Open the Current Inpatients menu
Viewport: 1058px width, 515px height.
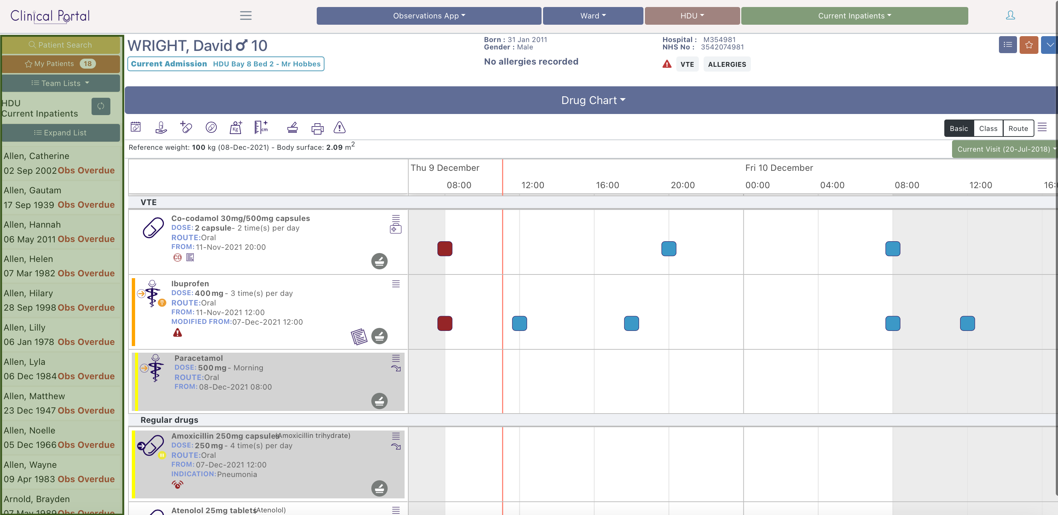[x=854, y=15]
